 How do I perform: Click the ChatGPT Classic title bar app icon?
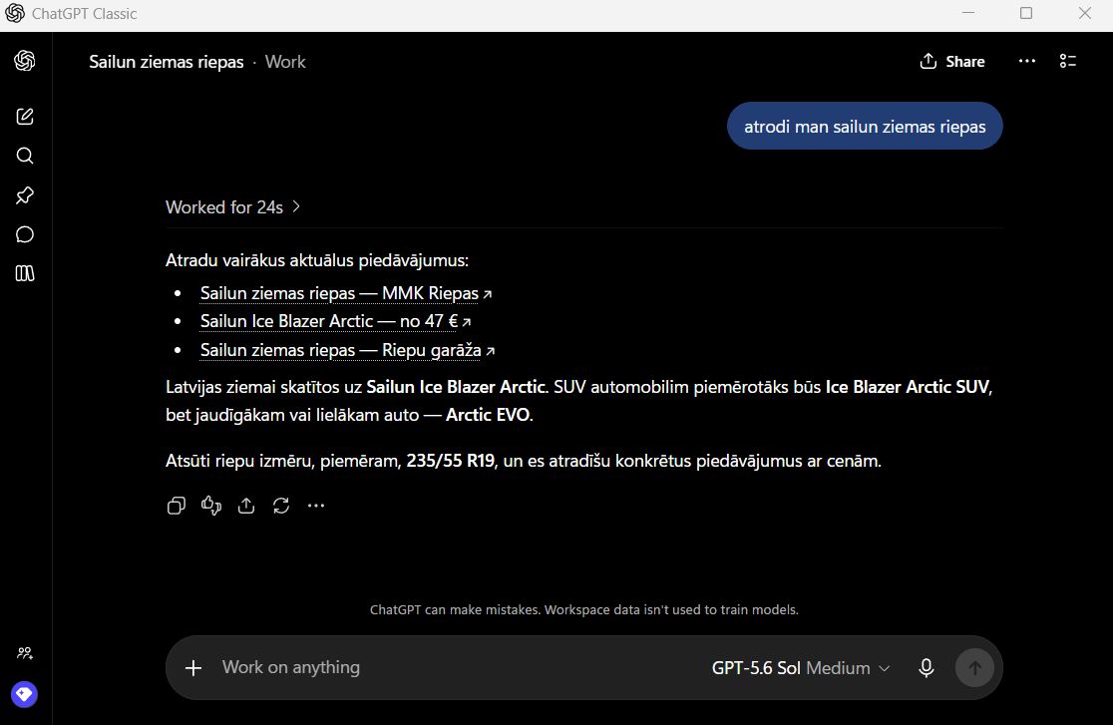click(15, 14)
